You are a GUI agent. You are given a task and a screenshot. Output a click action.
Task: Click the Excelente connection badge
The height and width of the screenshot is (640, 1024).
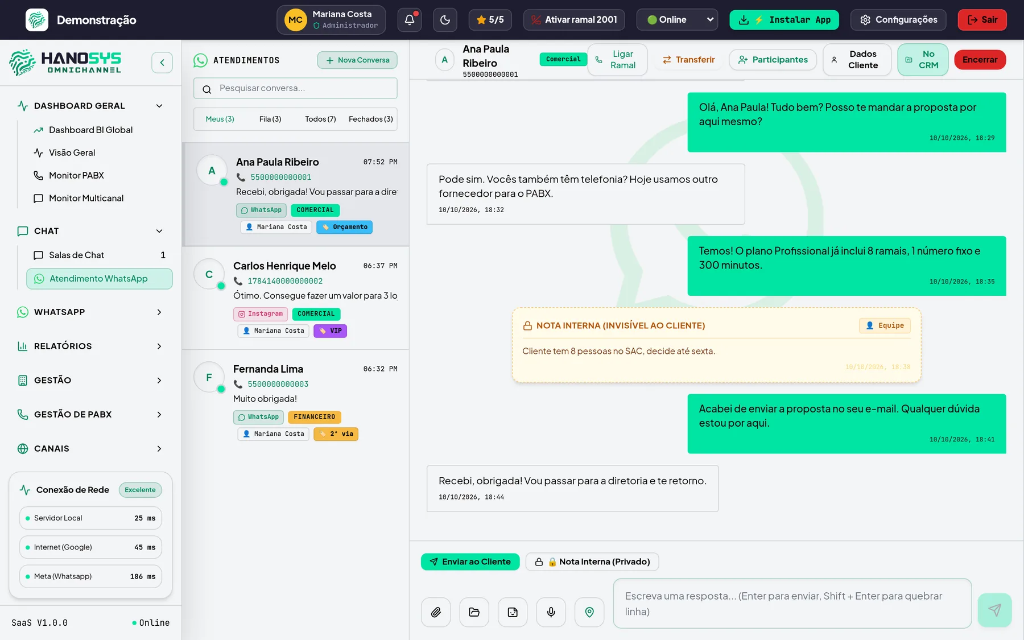140,490
